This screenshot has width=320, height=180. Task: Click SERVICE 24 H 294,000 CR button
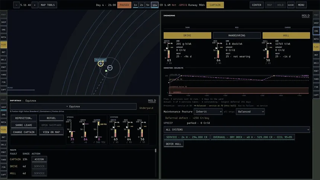pyautogui.click(x=187, y=137)
